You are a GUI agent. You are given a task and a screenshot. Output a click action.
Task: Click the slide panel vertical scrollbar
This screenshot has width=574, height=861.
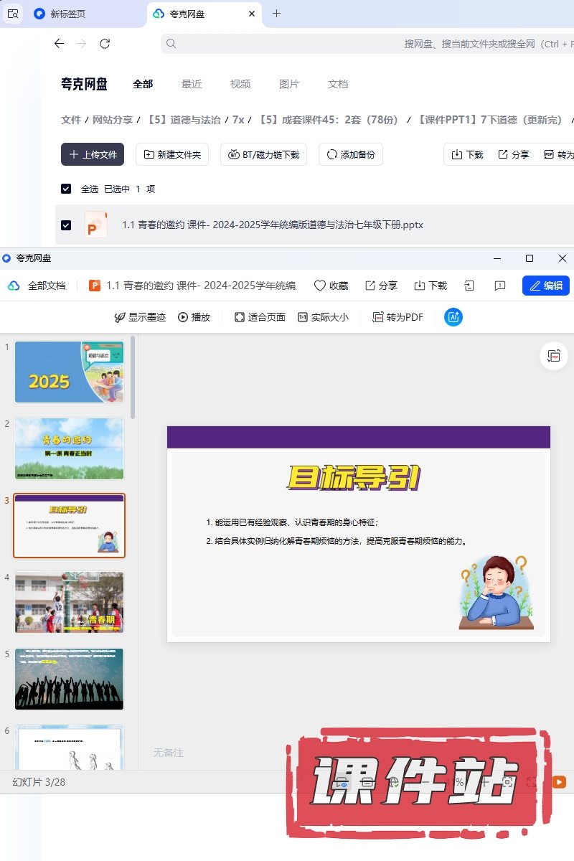click(x=133, y=377)
